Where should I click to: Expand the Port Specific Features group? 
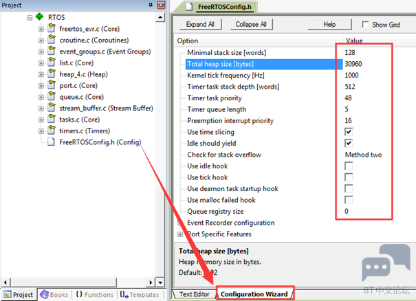point(180,234)
